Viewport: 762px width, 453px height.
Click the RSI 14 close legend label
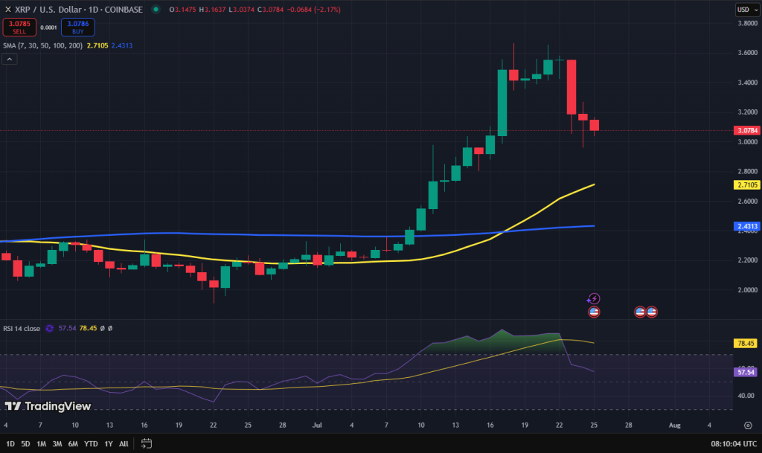point(22,328)
